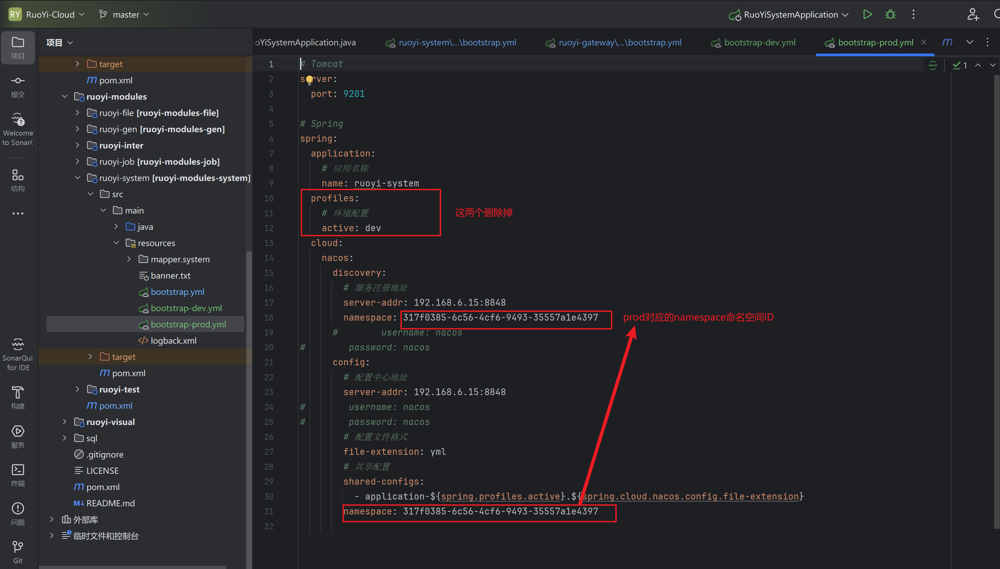Open the Build tool window
The width and height of the screenshot is (1000, 569).
tap(18, 397)
